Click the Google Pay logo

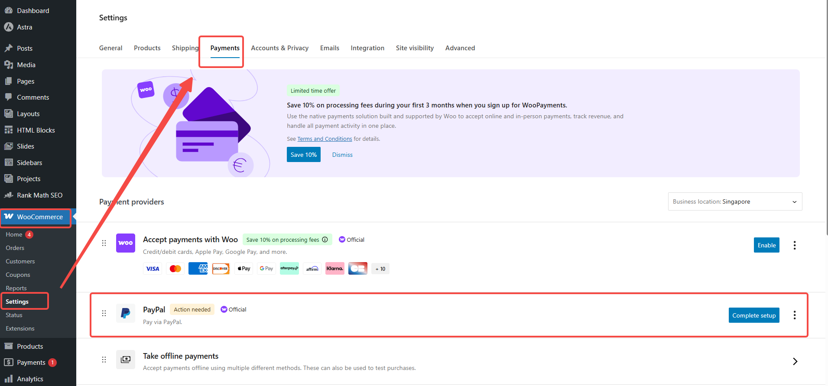pyautogui.click(x=266, y=269)
